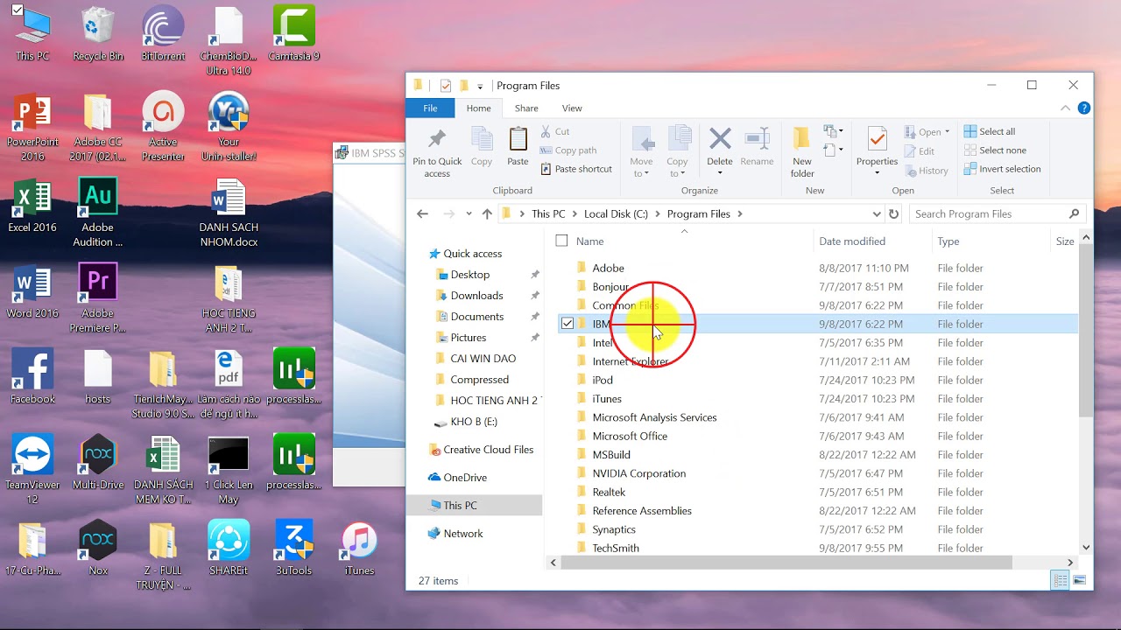This screenshot has height=630, width=1121.
Task: Open Explorer Help question mark icon
Action: point(1083,108)
